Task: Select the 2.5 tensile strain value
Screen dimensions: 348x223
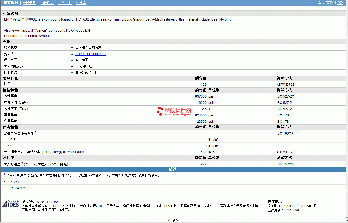Action: click(204, 109)
